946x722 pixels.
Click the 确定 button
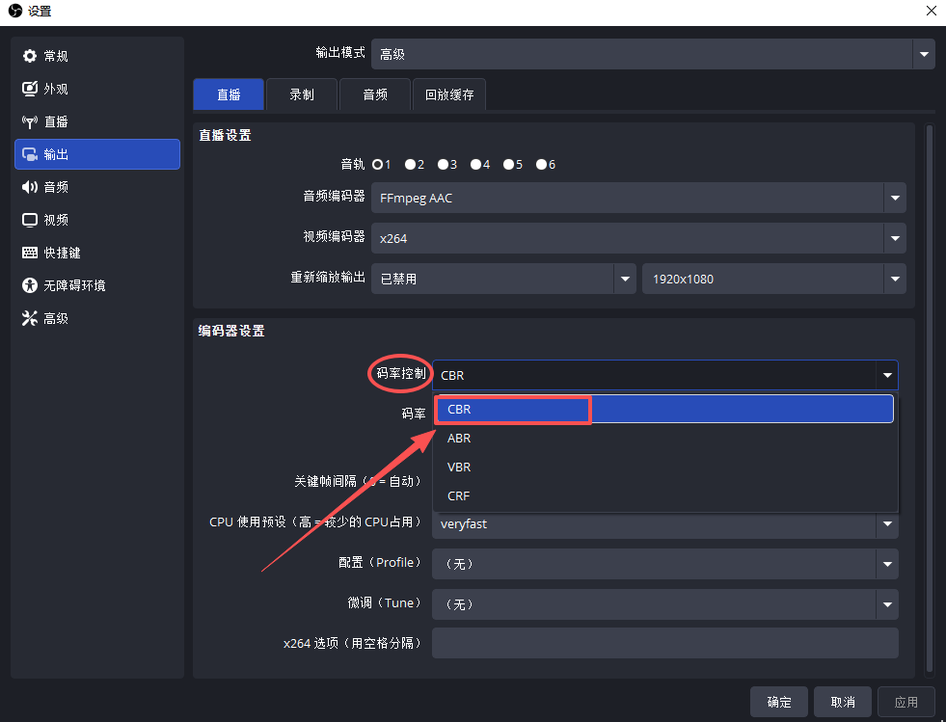click(x=779, y=702)
